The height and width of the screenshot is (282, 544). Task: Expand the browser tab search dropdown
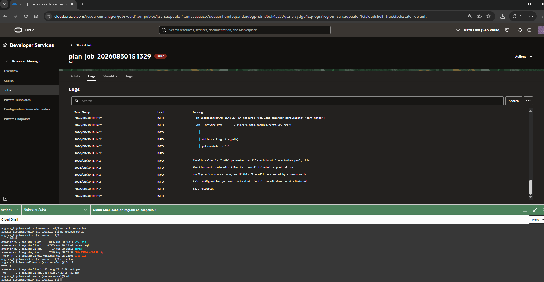[4, 4]
